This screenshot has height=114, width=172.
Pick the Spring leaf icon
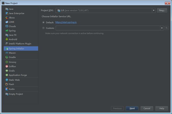coord(7,31)
